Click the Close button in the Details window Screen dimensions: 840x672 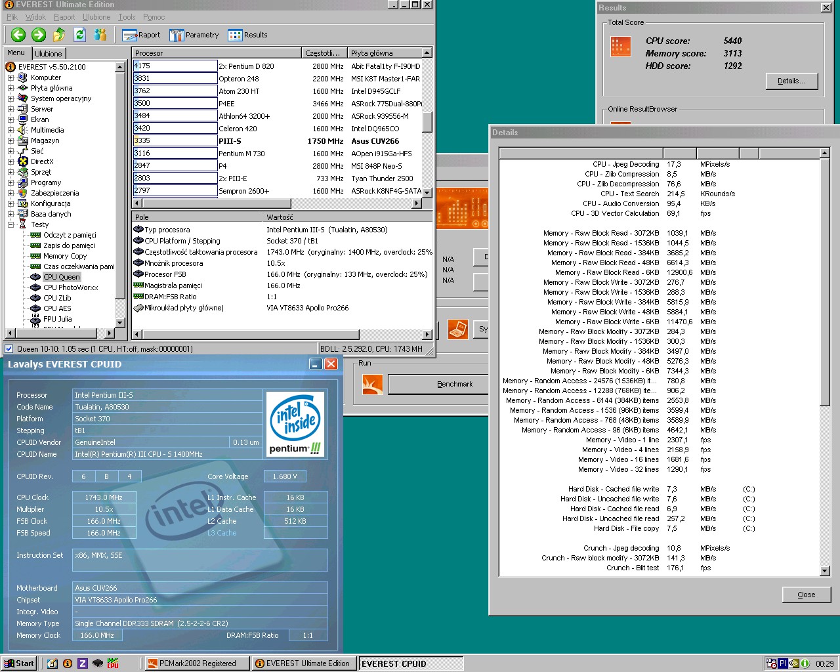point(807,595)
